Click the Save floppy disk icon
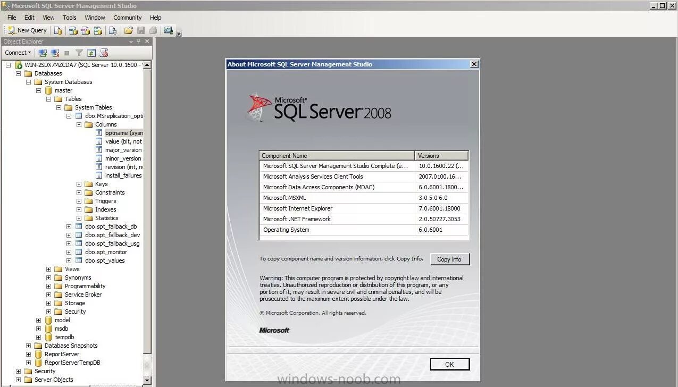Screen dimensions: 678x387 tap(141, 30)
